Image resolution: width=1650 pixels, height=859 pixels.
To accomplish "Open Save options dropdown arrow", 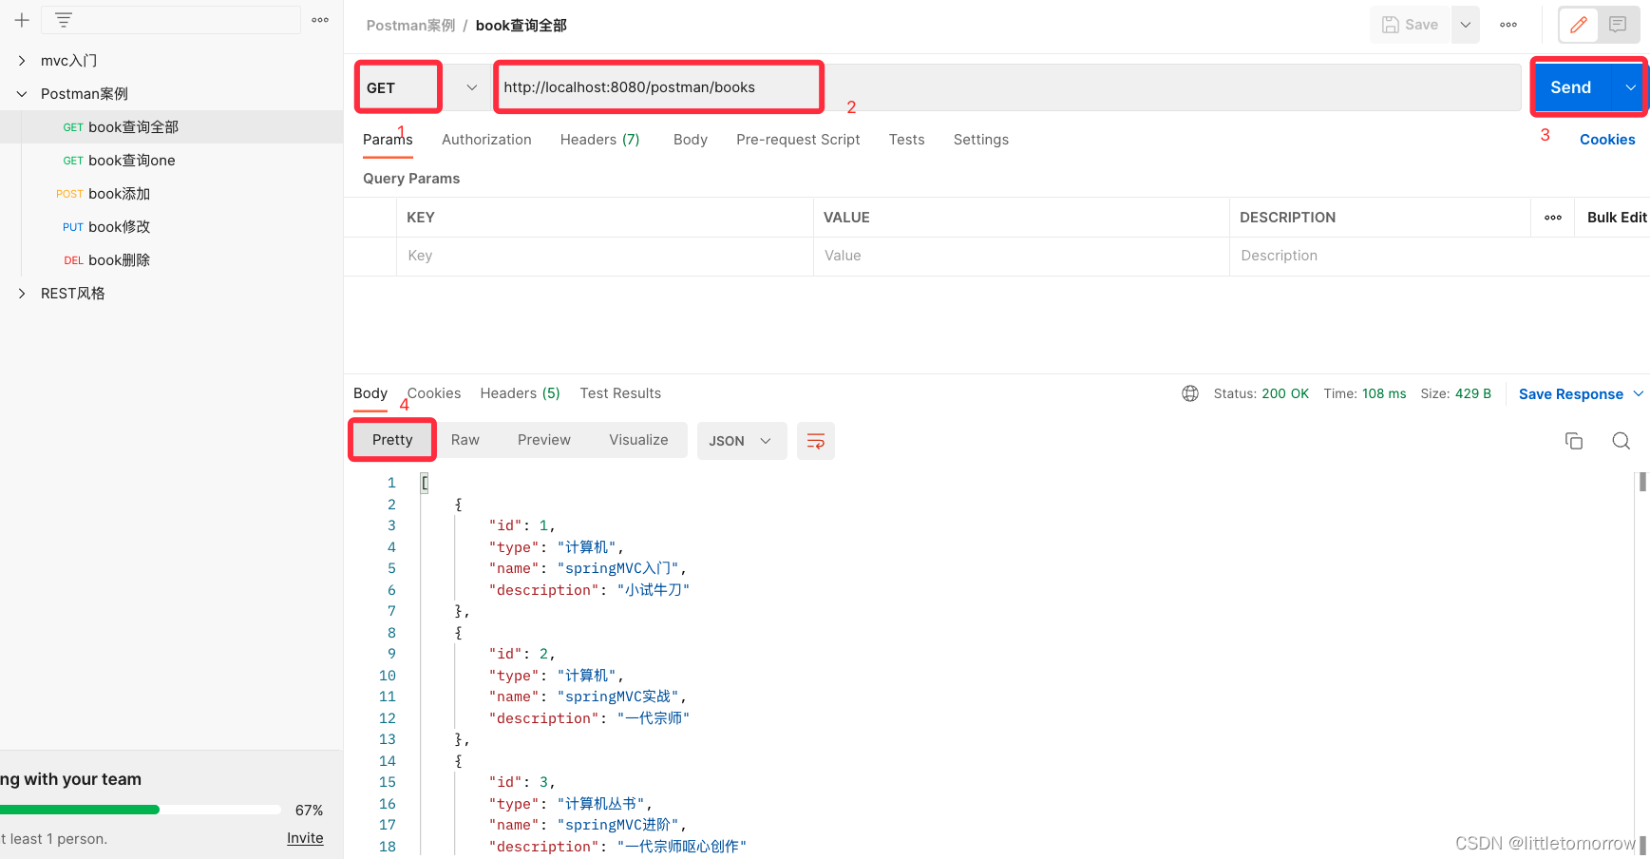I will (1466, 25).
